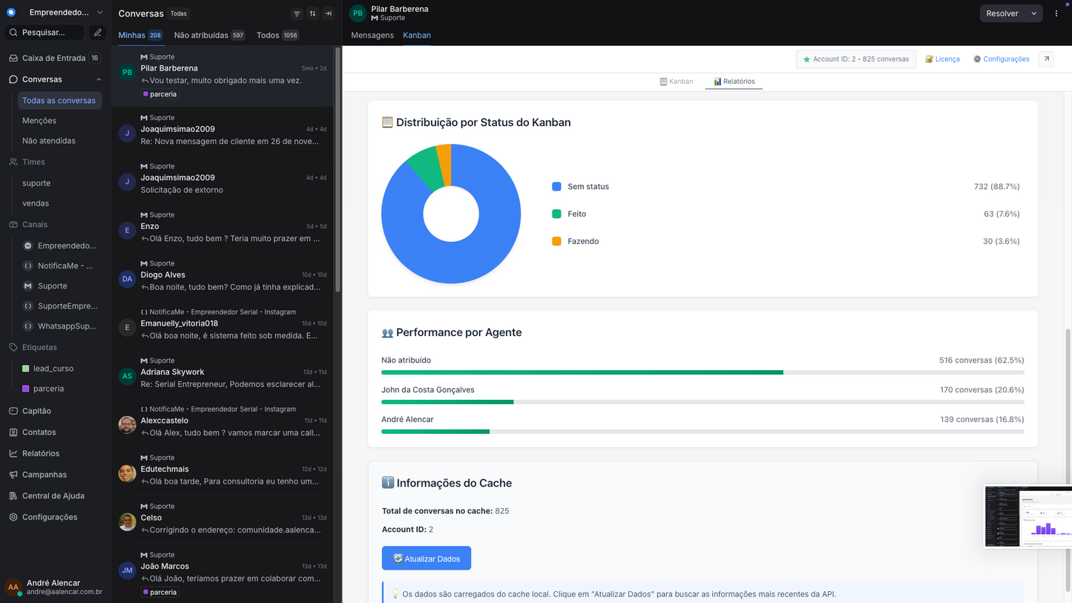The image size is (1072, 603).
Task: Open Central de Ajuda
Action: 53,495
